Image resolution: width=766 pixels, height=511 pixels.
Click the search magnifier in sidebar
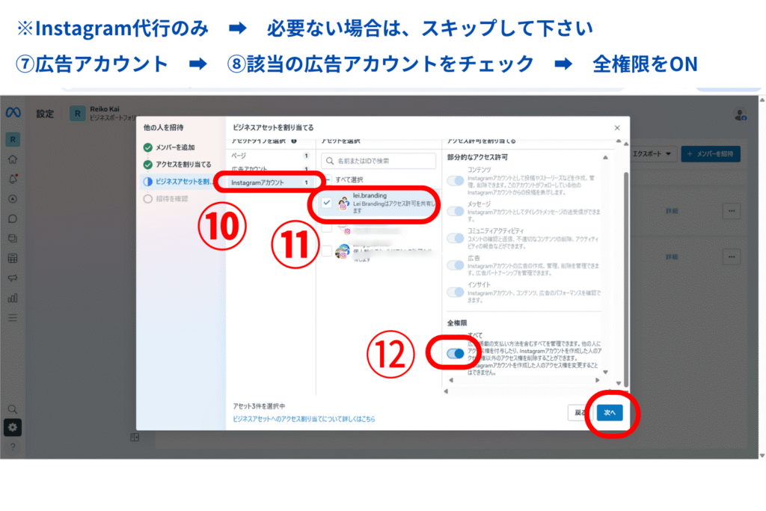(13, 409)
